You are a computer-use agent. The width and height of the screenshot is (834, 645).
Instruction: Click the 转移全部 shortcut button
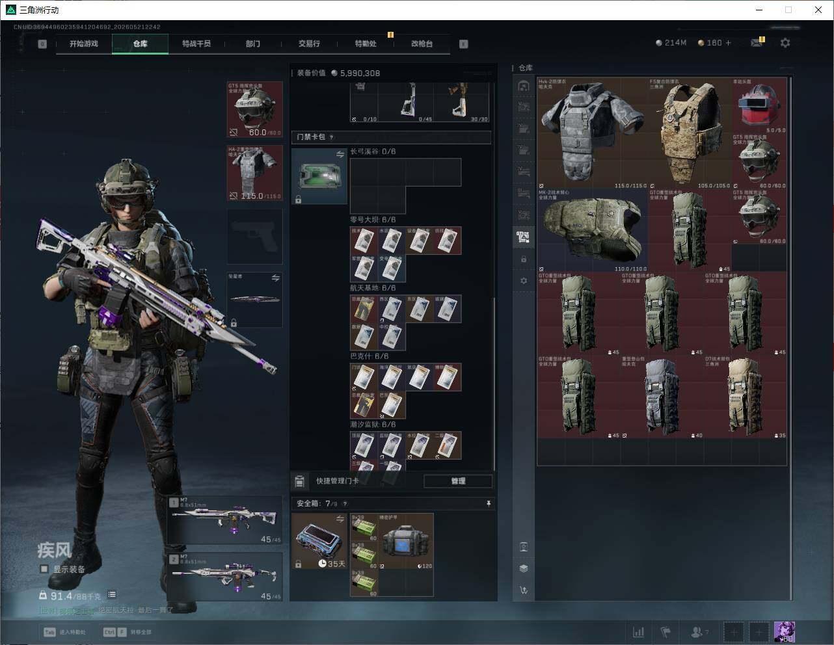point(128,632)
